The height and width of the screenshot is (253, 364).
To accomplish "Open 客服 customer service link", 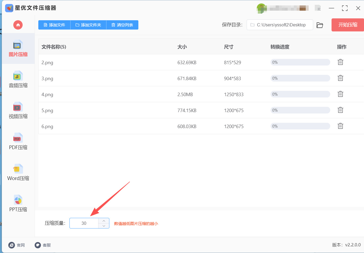I will point(43,245).
